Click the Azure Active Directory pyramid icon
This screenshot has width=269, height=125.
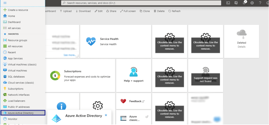[56, 118]
